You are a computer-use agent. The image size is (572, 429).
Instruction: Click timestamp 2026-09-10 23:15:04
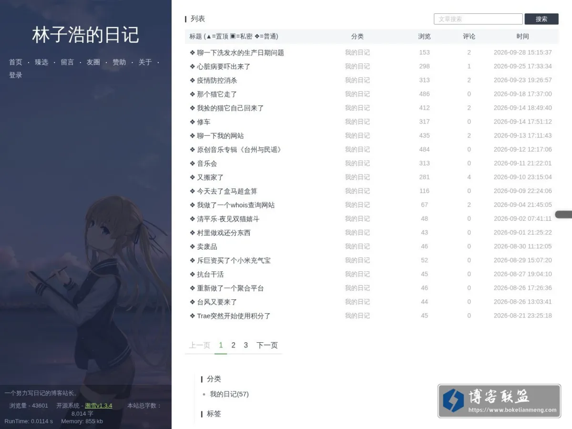point(522,177)
